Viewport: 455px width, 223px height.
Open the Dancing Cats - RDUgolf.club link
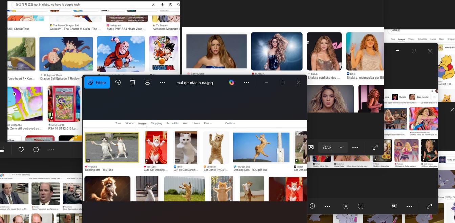pyautogui.click(x=251, y=170)
